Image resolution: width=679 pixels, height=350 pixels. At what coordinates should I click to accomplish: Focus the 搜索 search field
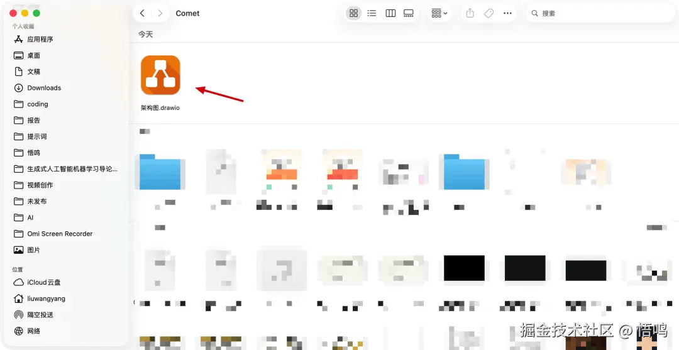point(600,13)
